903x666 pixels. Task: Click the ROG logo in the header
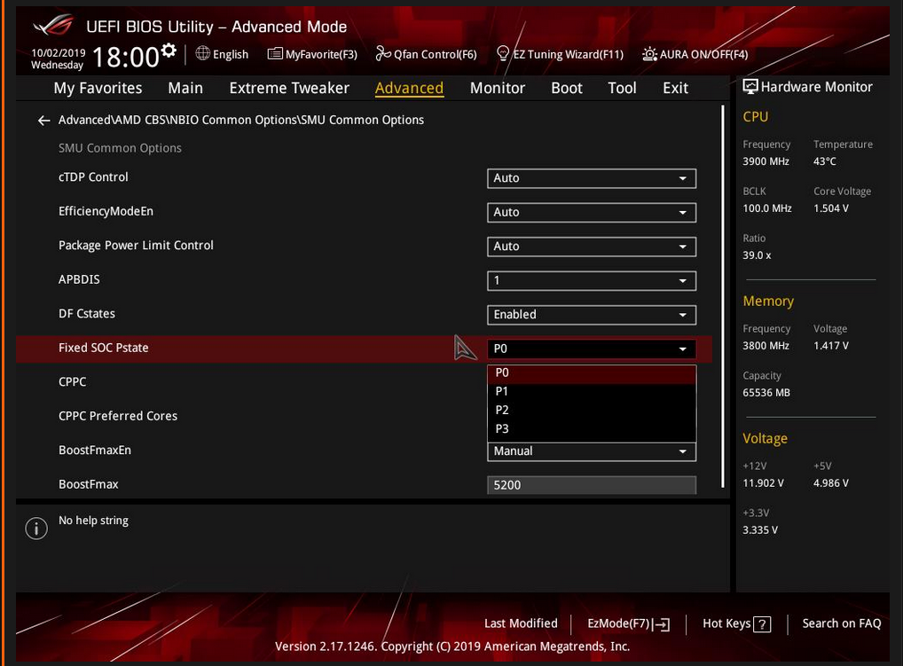pyautogui.click(x=53, y=26)
